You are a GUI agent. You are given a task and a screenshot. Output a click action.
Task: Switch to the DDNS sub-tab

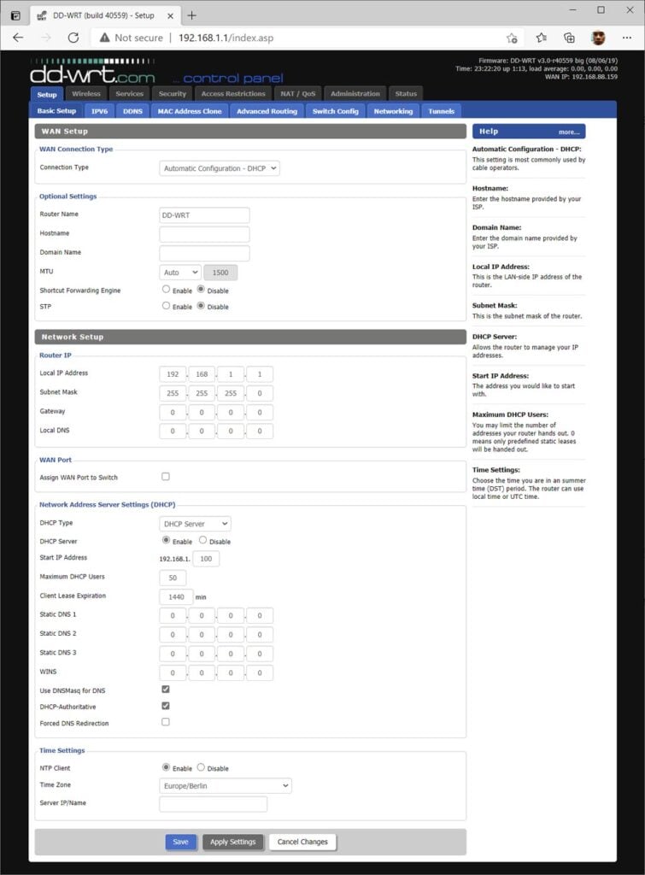[x=132, y=111]
